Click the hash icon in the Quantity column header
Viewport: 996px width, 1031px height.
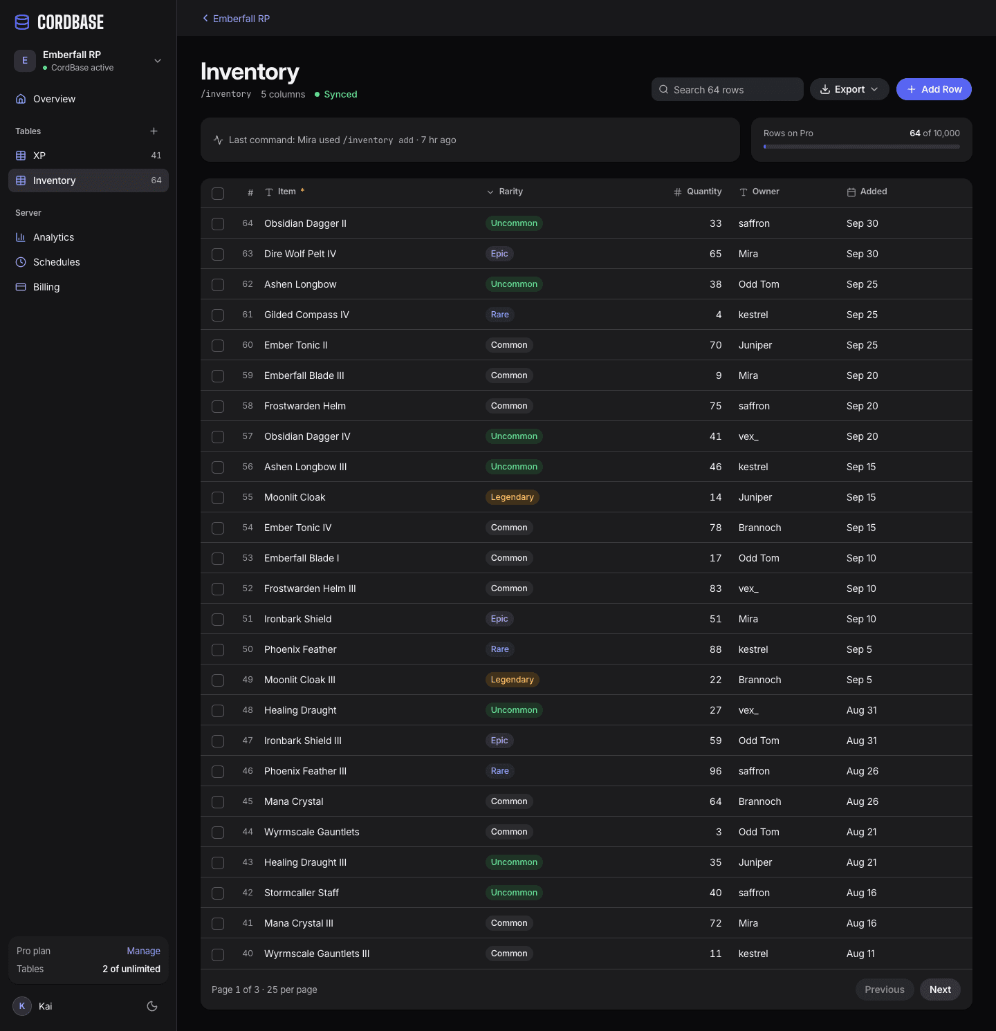(x=678, y=192)
